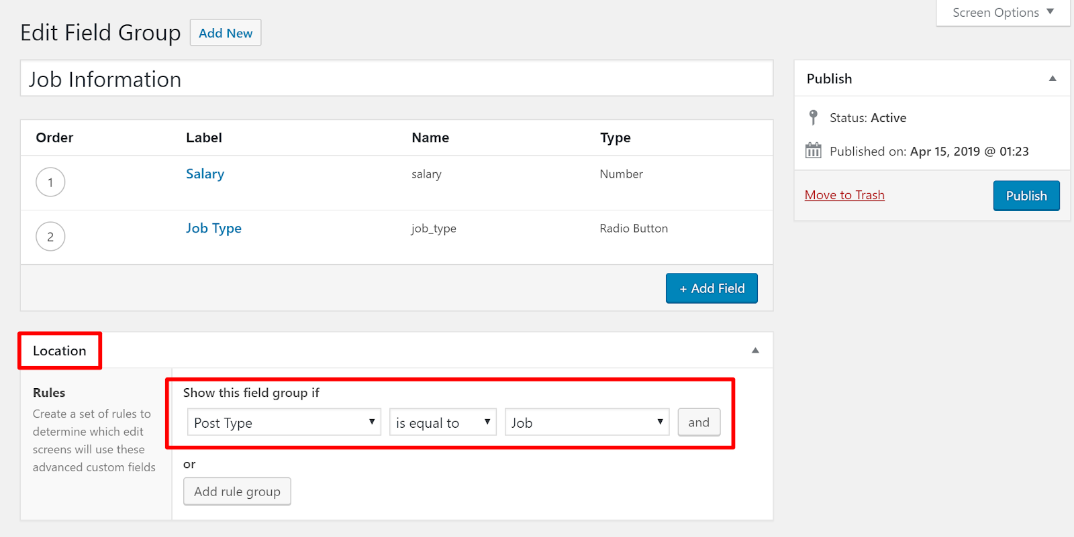Click the 'Radio Button' type cell
The width and height of the screenshot is (1074, 537).
[634, 229]
